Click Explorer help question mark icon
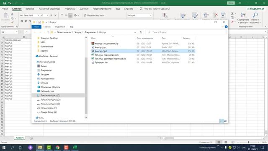This screenshot has width=268, height=151. (x=226, y=27)
